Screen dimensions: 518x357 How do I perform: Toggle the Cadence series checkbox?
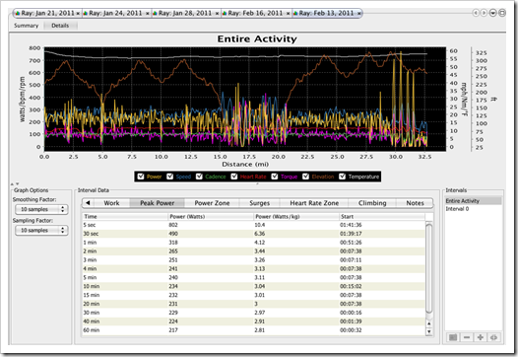coord(199,177)
